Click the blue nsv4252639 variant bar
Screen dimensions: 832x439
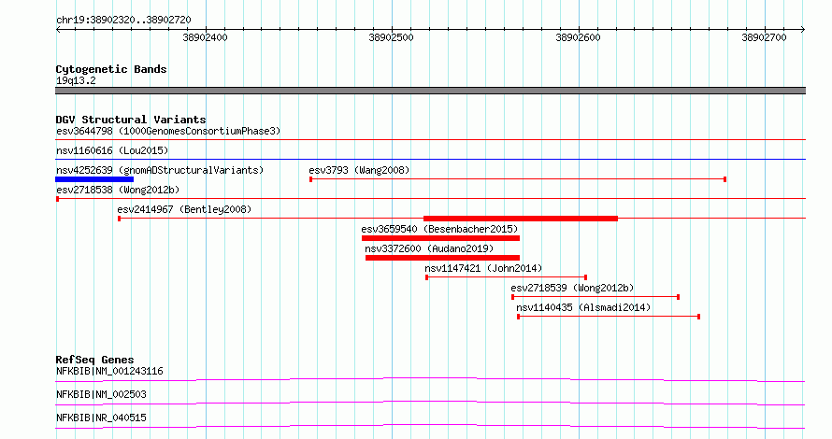tap(94, 179)
